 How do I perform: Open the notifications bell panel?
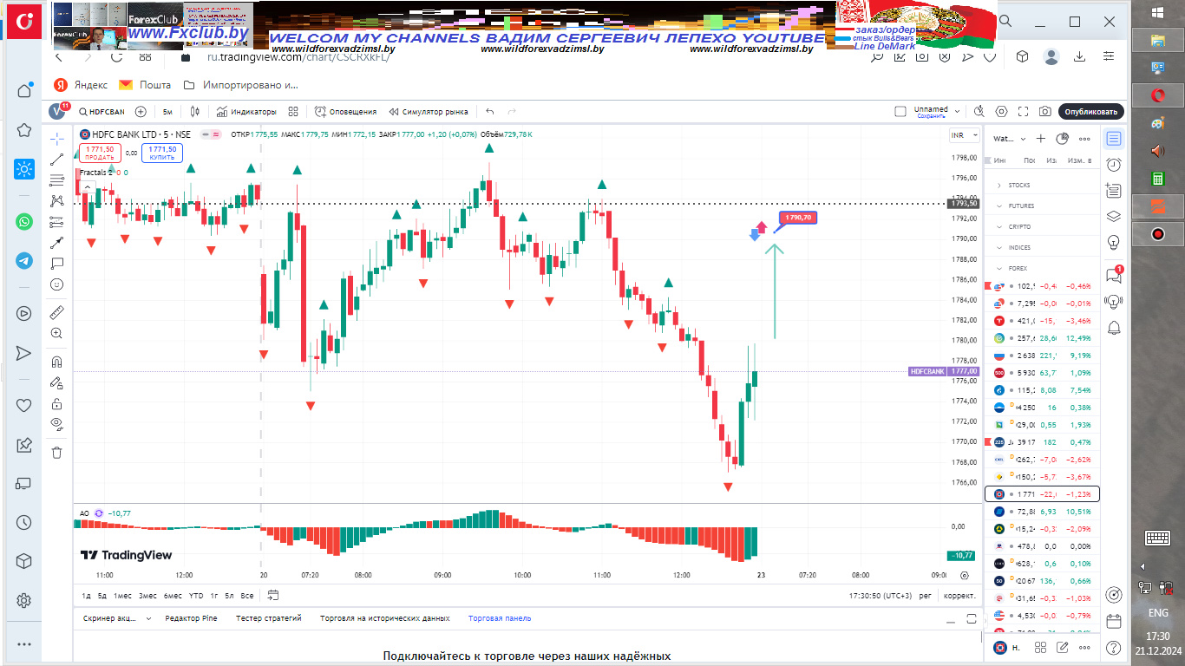(1114, 327)
